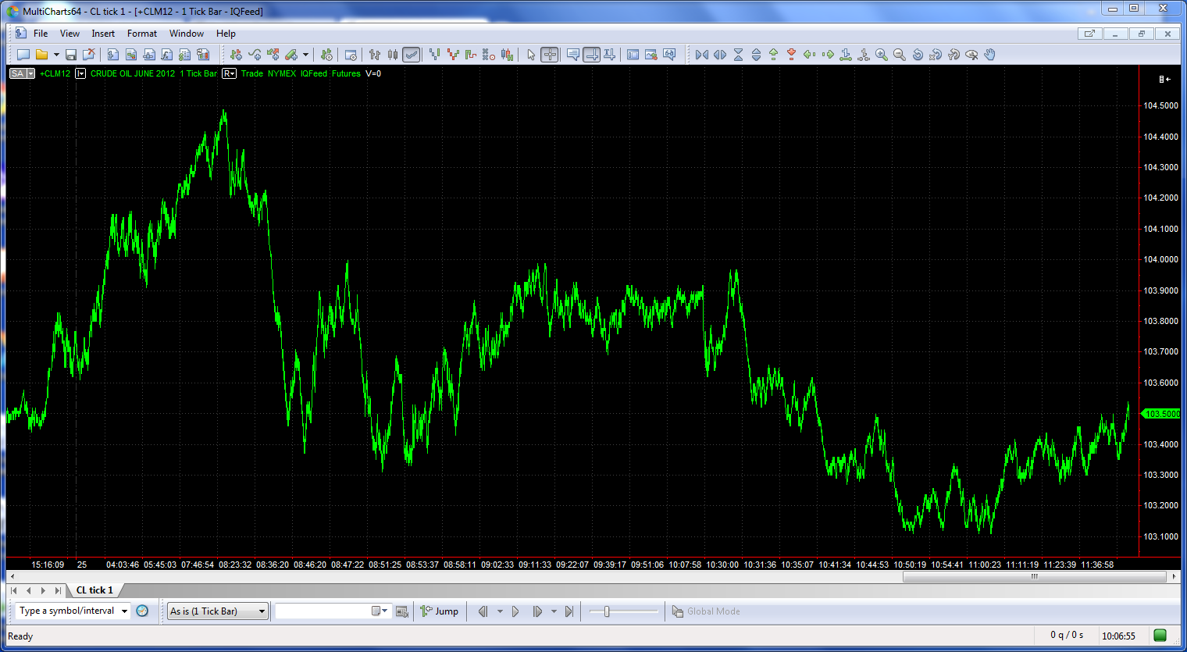Click the Jump button

coord(440,611)
